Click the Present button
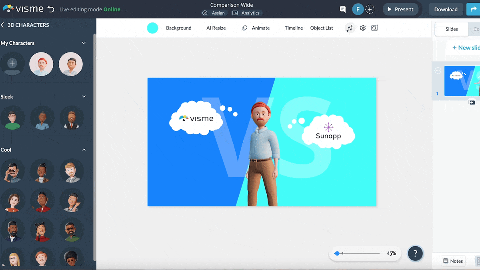 [400, 9]
